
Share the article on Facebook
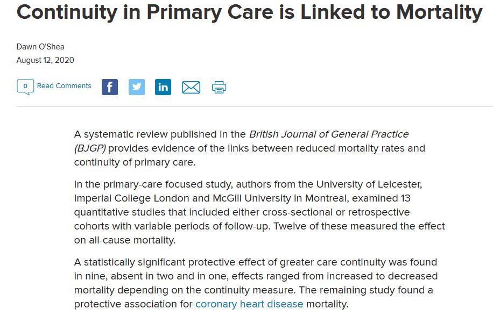110,87
